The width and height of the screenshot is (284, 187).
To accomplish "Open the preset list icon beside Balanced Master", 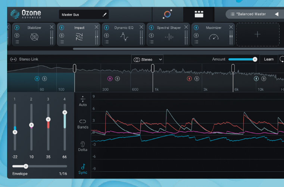I will 232,14.
